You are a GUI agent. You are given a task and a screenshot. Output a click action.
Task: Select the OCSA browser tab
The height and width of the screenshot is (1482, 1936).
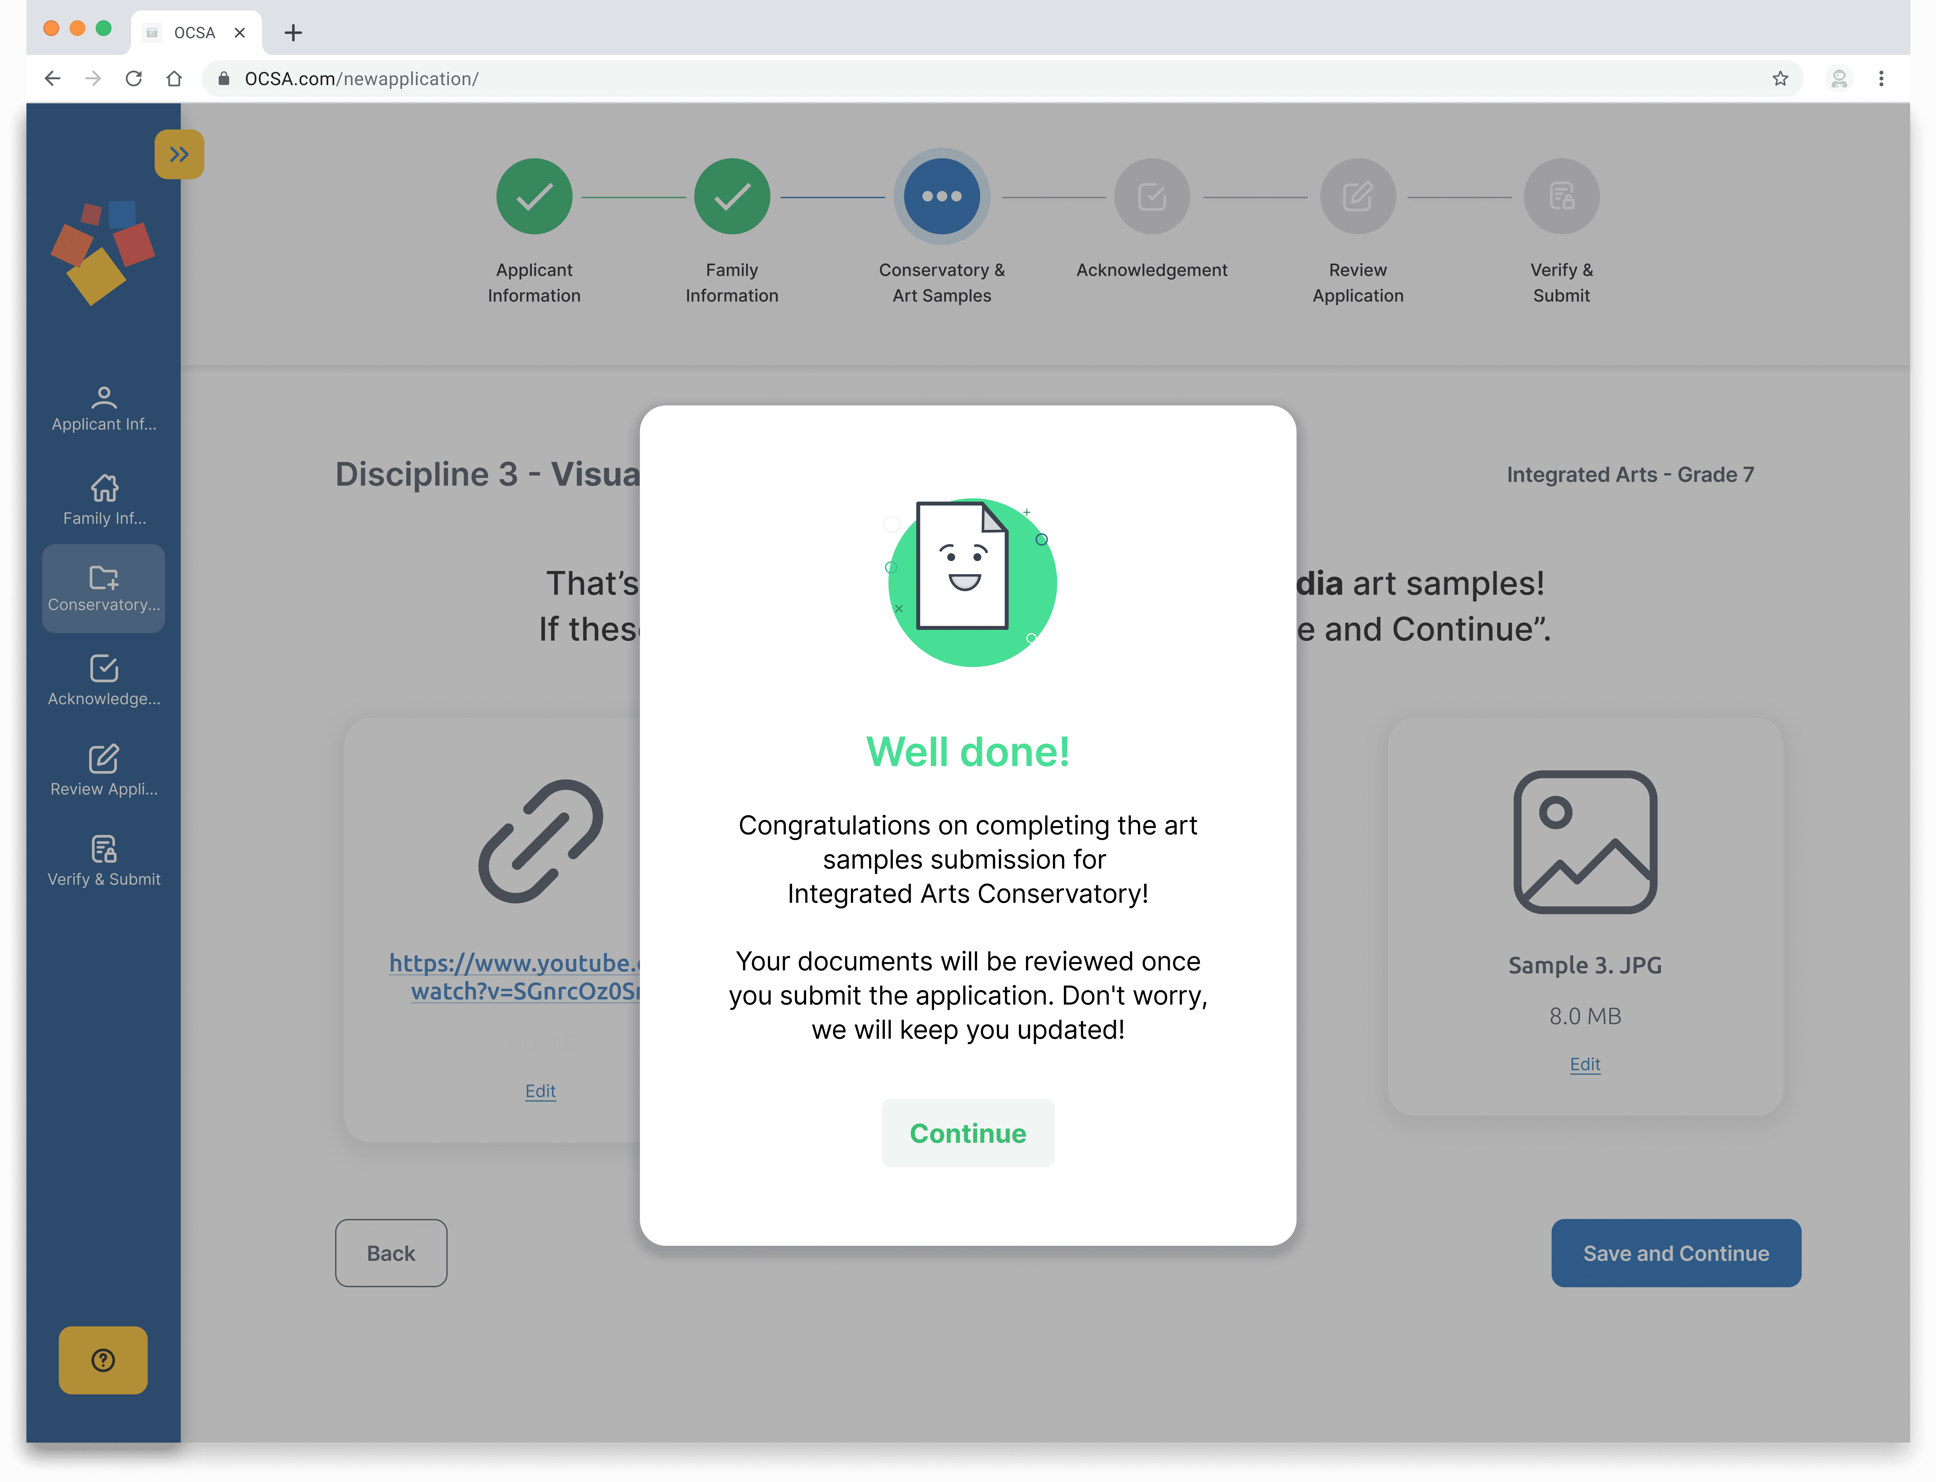click(196, 33)
